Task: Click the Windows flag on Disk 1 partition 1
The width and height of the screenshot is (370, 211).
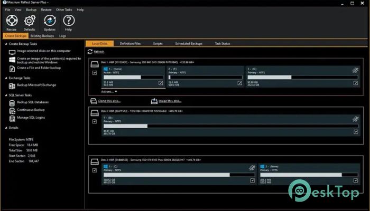Action: click(106, 69)
